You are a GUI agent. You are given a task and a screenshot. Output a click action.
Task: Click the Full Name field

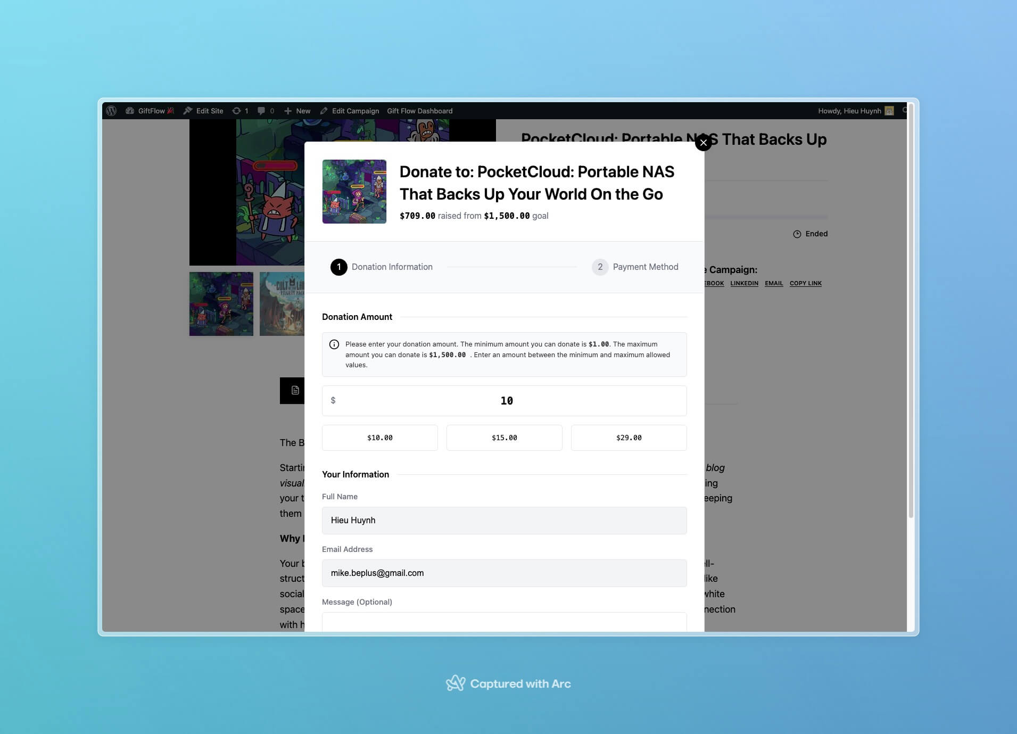pos(505,521)
